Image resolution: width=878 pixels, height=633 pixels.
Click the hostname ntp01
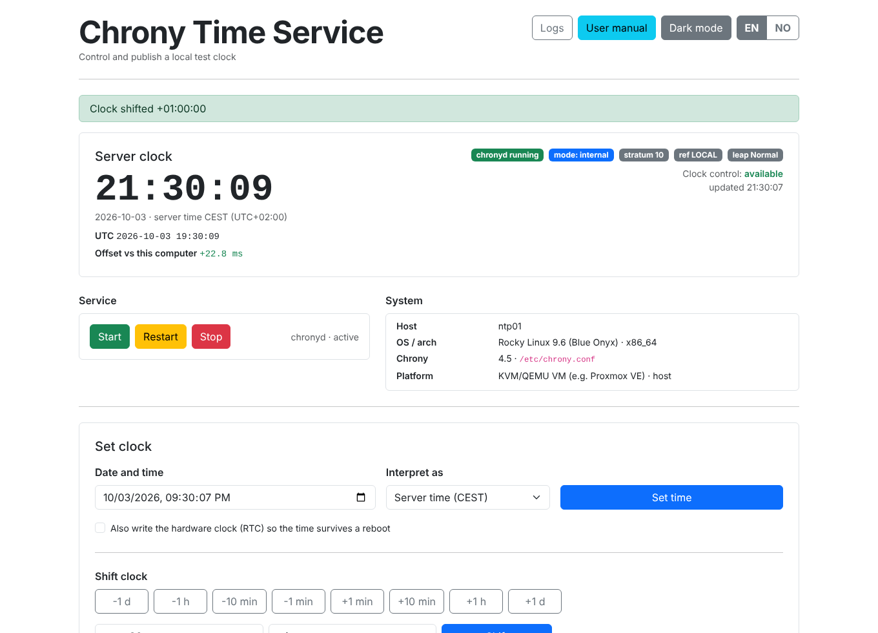click(510, 326)
